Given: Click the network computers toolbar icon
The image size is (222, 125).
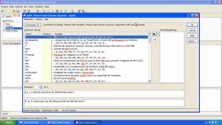Looking at the screenshot, I should (79, 11).
